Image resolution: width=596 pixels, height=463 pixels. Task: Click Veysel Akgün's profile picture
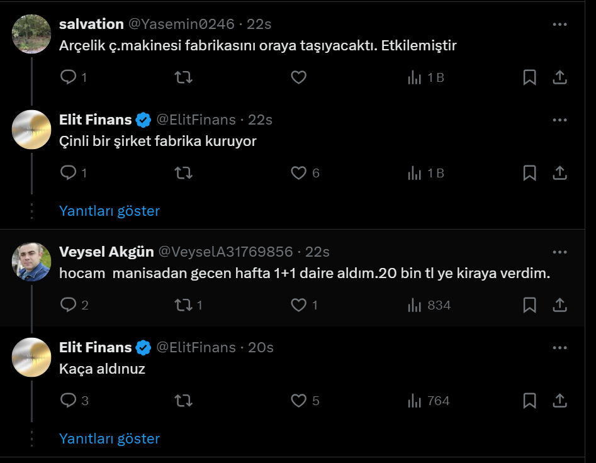point(31,262)
